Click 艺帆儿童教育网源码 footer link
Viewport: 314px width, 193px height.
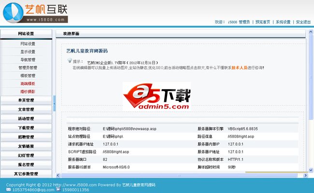(139, 185)
